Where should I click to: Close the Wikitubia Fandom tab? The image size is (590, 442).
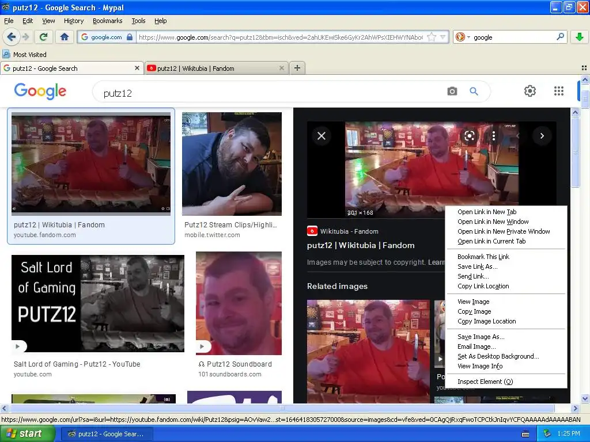pyautogui.click(x=281, y=68)
